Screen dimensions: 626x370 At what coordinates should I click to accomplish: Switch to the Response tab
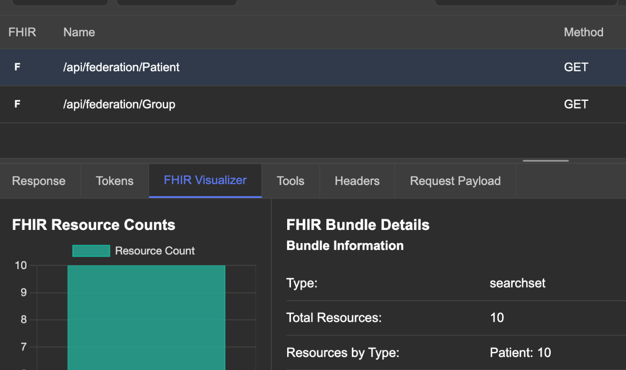(x=38, y=181)
